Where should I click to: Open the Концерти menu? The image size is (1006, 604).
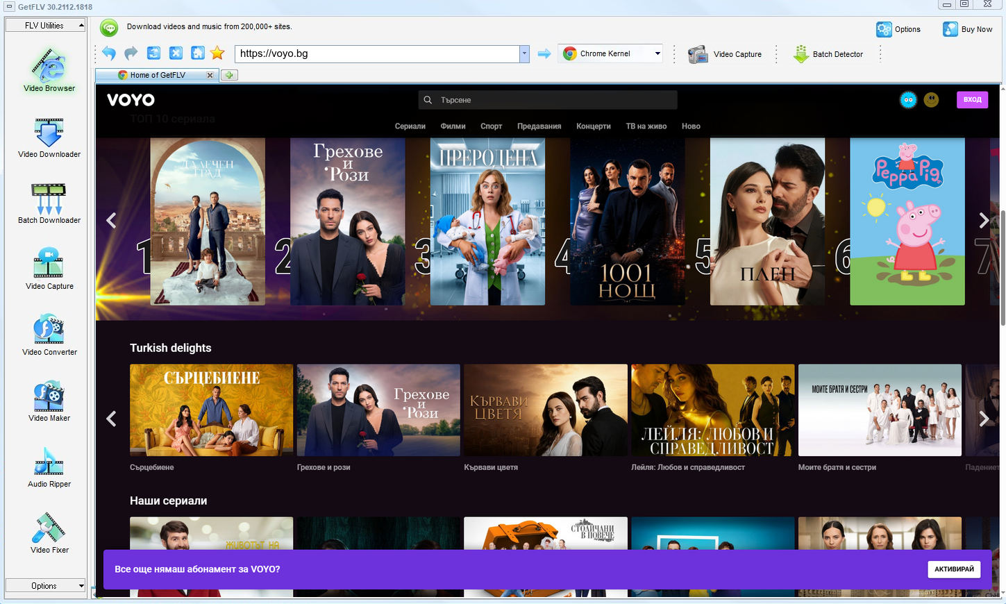coord(594,126)
